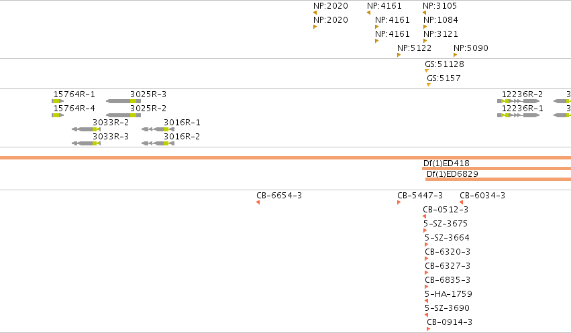
Task: Select the CB-0512-3 insertion triangle
Action: click(424, 216)
